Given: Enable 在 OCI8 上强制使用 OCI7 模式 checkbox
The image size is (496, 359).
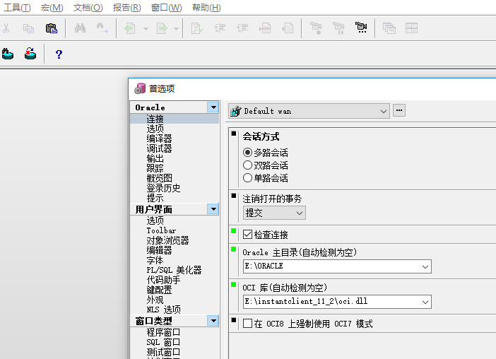Looking at the screenshot, I should [x=247, y=323].
